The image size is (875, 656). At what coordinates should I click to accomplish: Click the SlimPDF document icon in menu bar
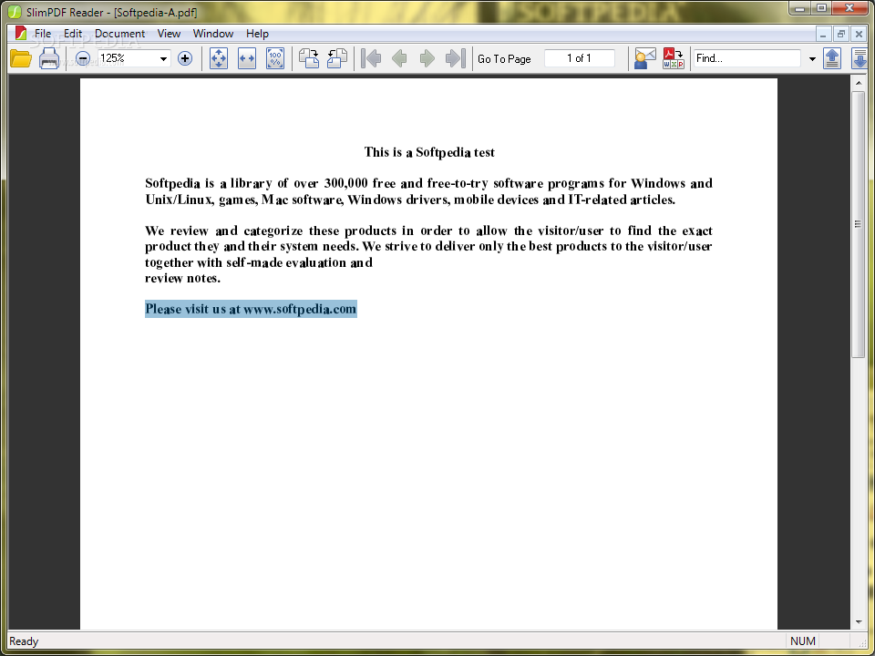coord(21,34)
